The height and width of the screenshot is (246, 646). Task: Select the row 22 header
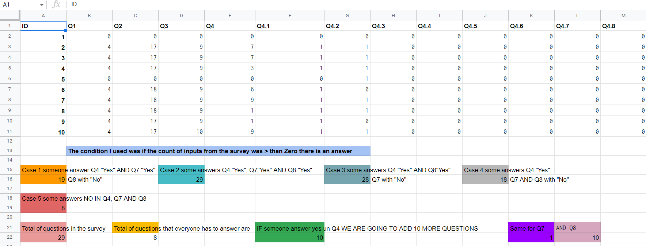9,237
